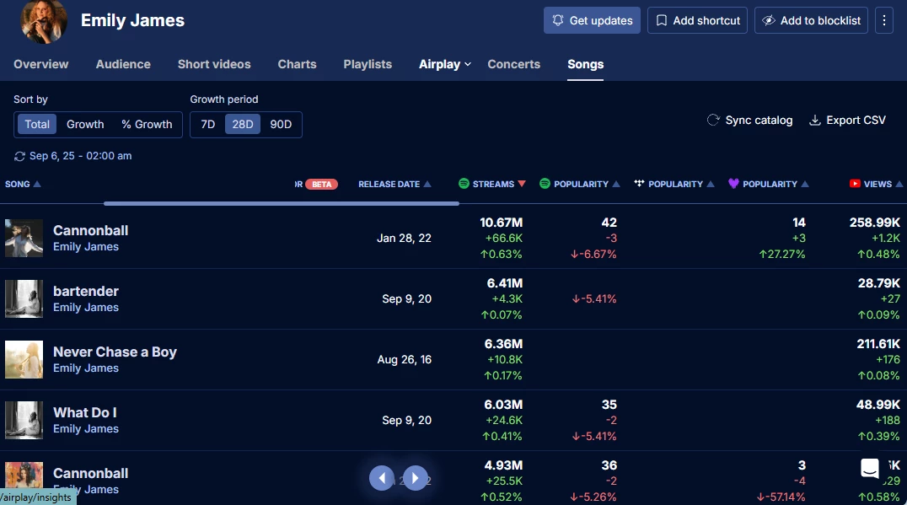
Task: Click Emily James artist link under bartender
Action: (86, 307)
